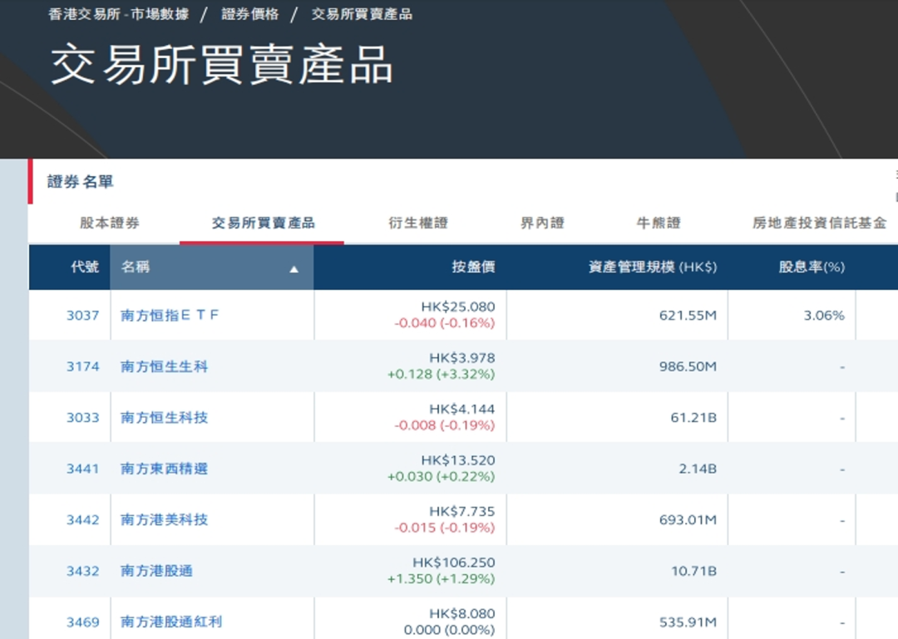Viewport: 898px width, 639px height.
Task: Select the 621.55M asset value
Action: (688, 315)
